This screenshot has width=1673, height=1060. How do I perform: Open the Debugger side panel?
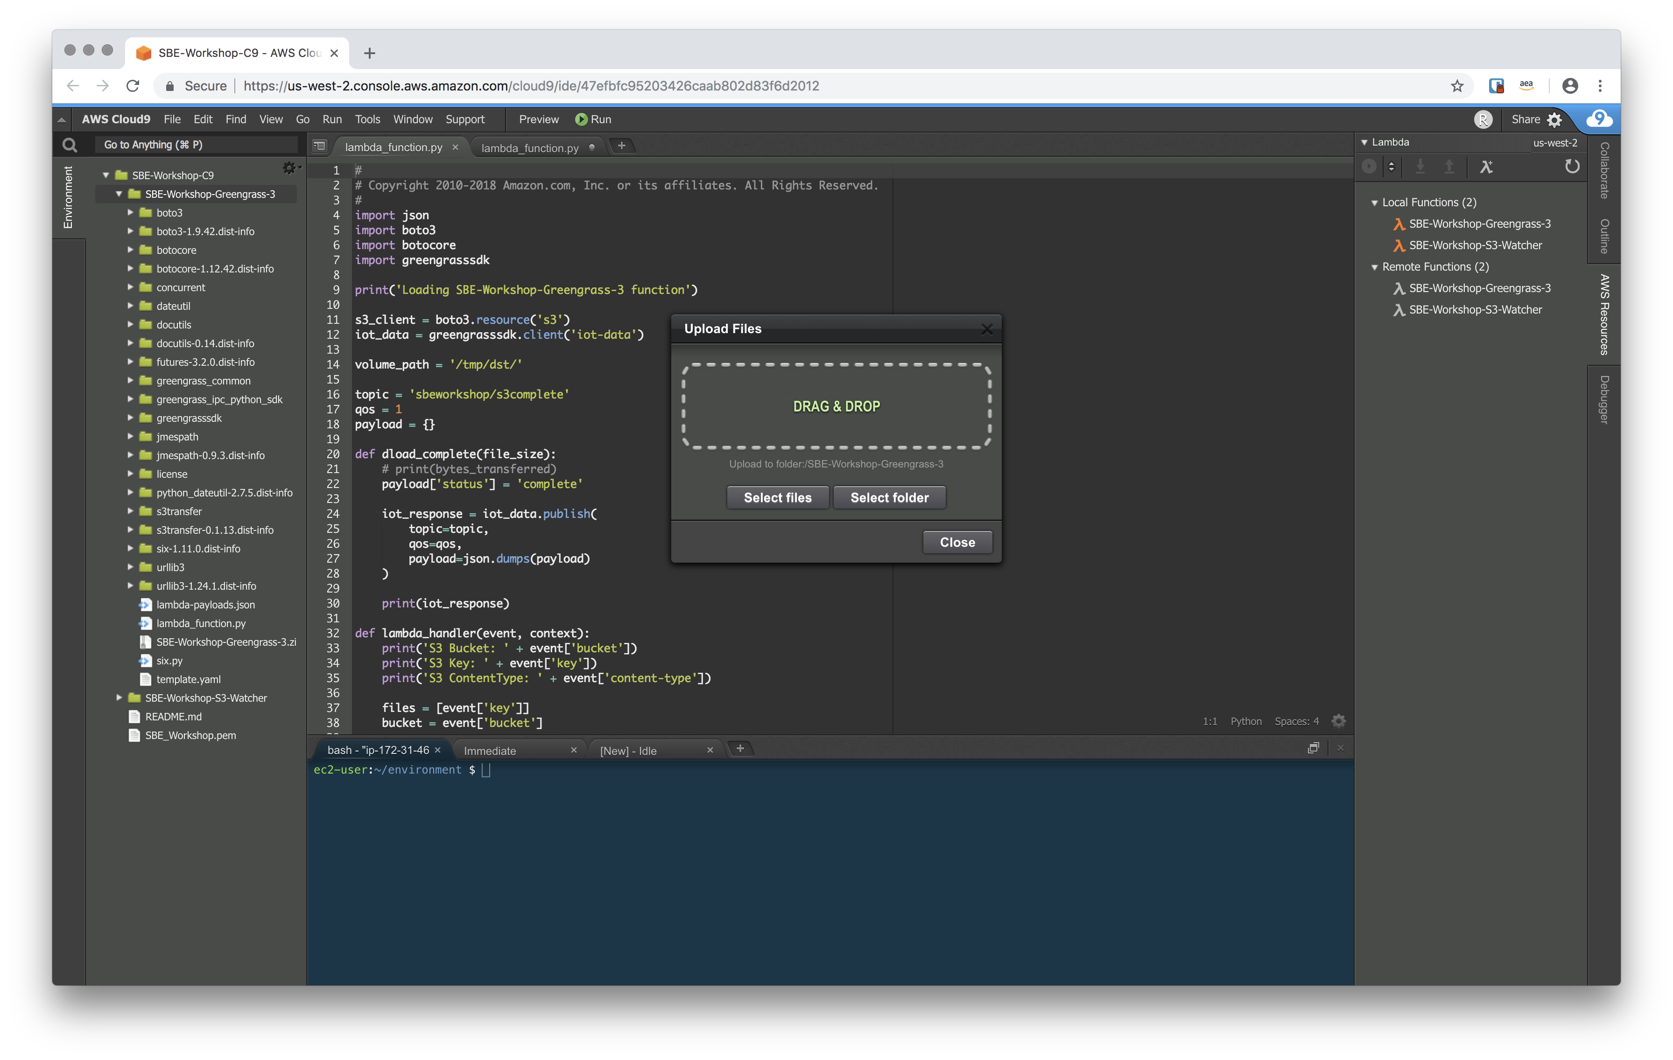(x=1604, y=399)
